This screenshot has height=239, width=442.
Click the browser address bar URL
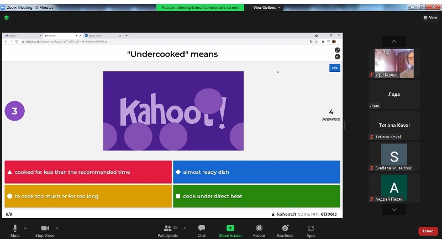pos(66,41)
